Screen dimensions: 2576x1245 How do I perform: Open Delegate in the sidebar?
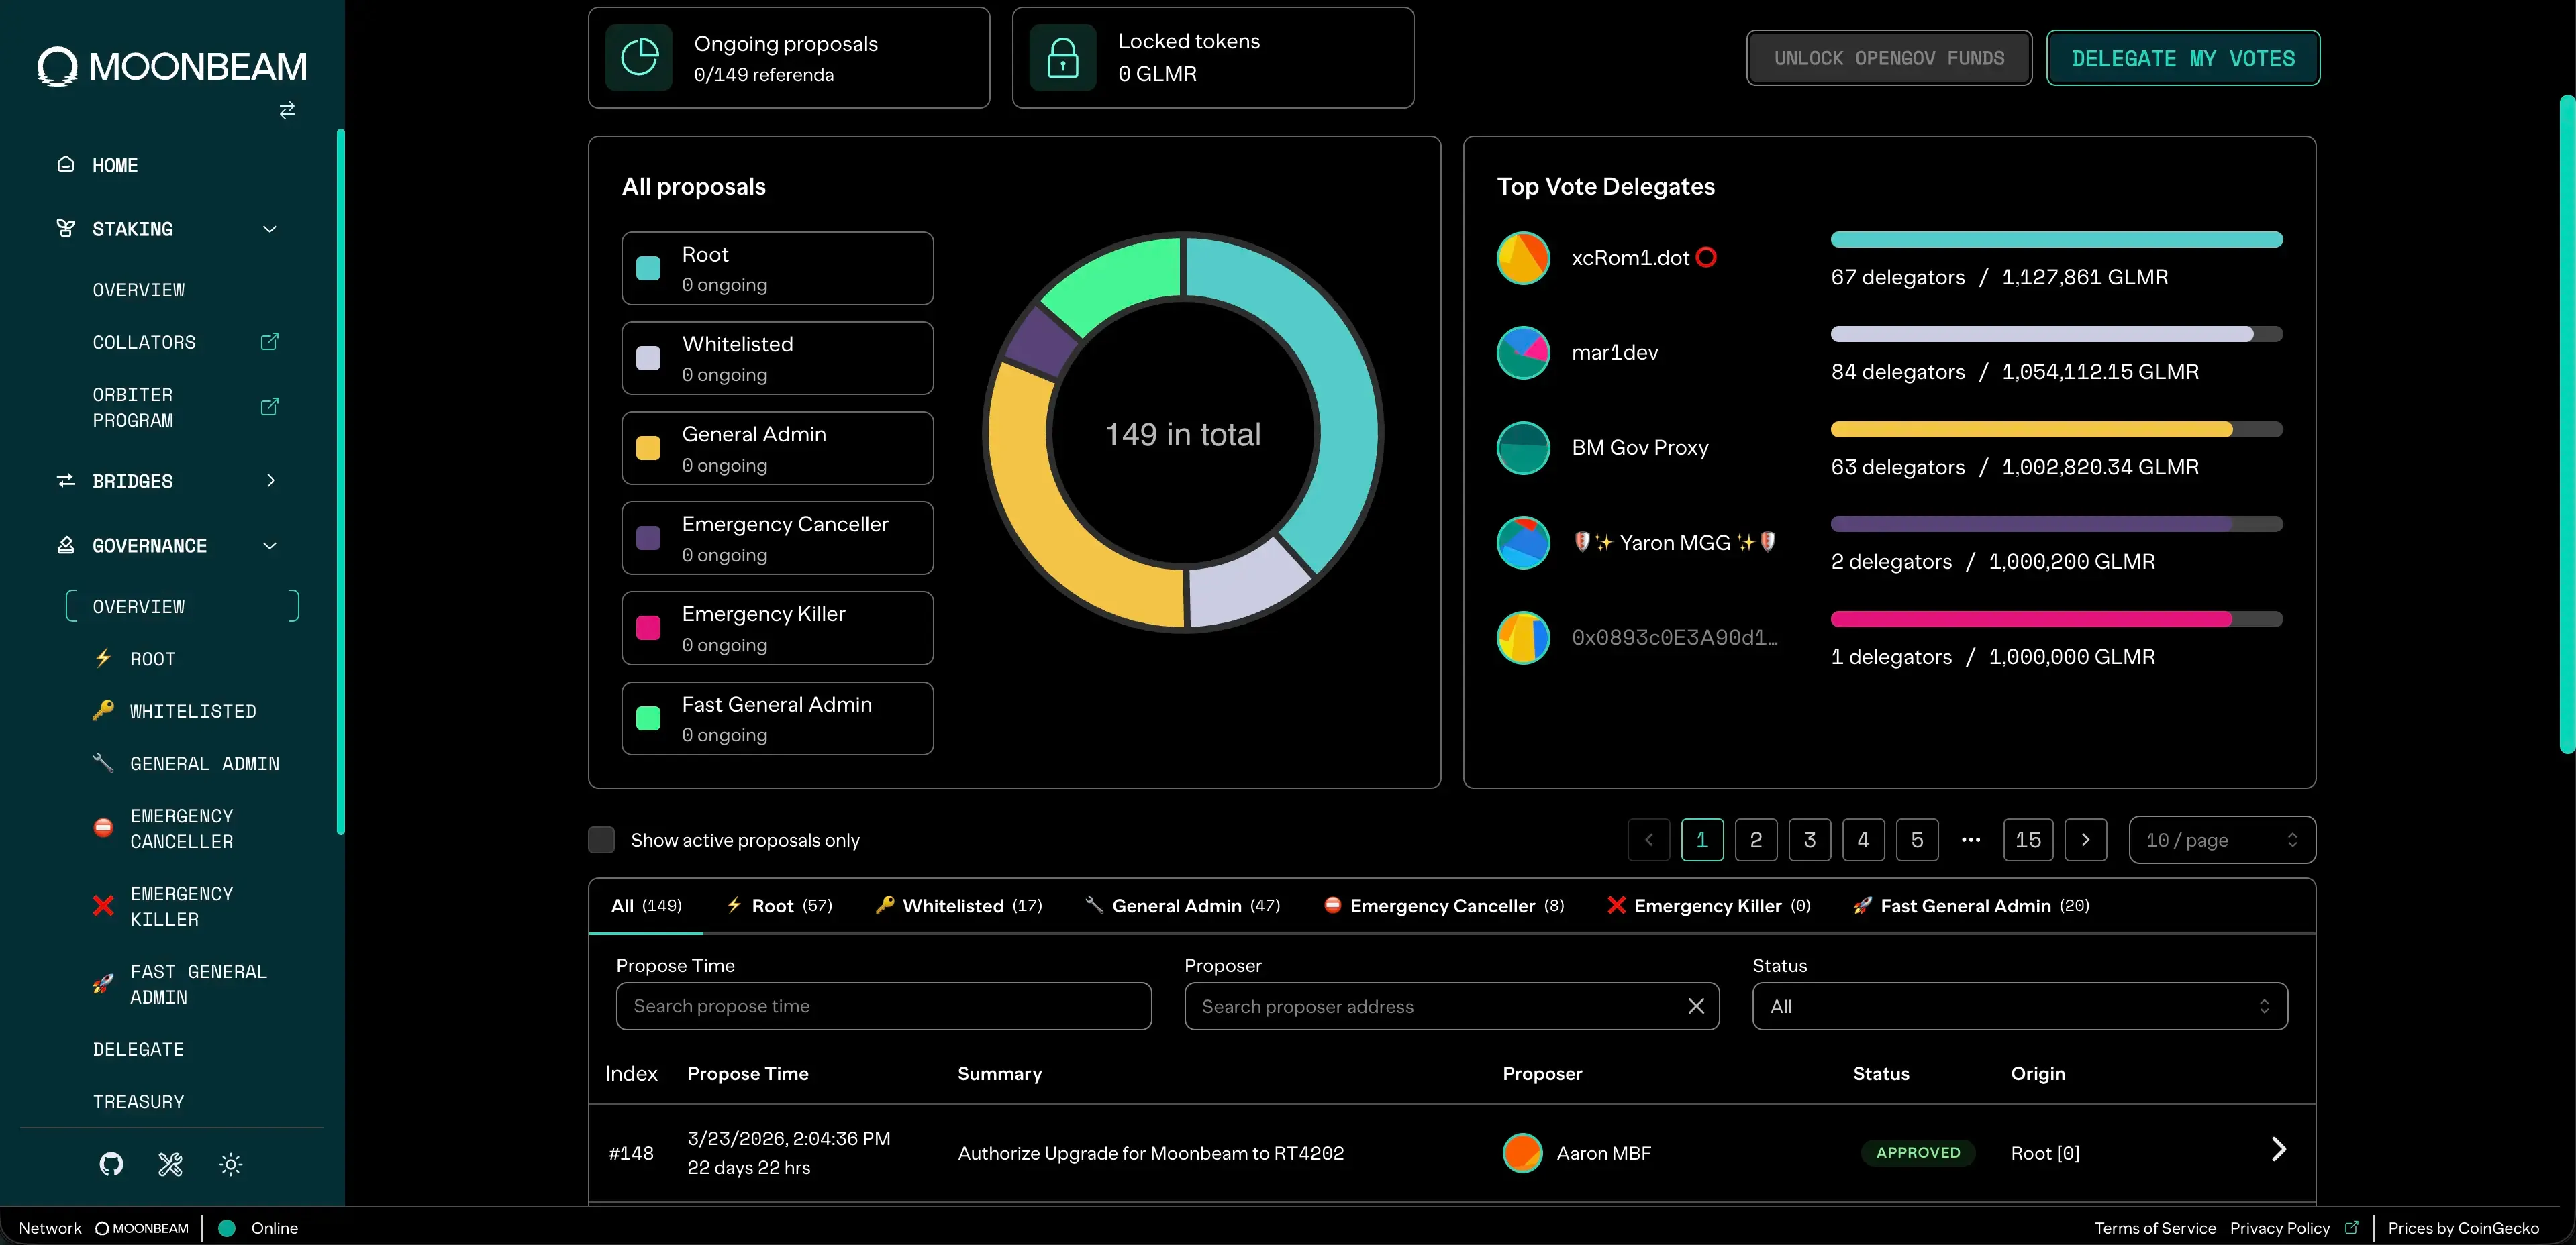(138, 1049)
